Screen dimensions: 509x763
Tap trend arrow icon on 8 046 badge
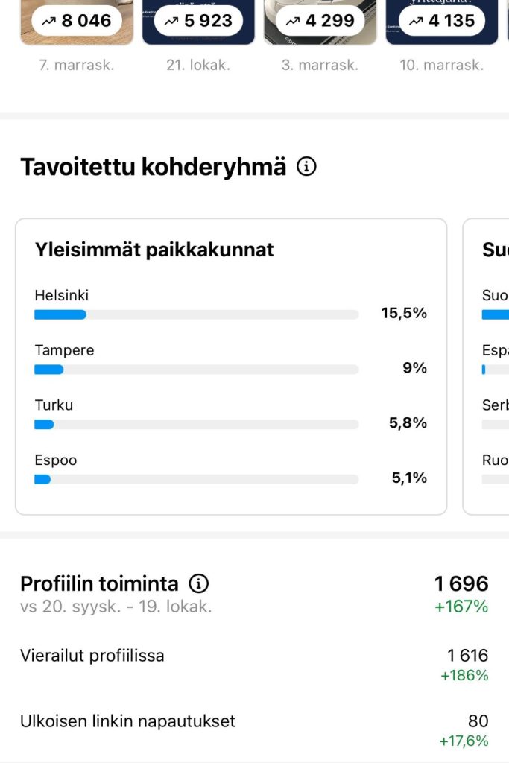49,22
